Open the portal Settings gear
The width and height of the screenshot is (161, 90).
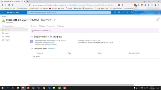point(128,12)
